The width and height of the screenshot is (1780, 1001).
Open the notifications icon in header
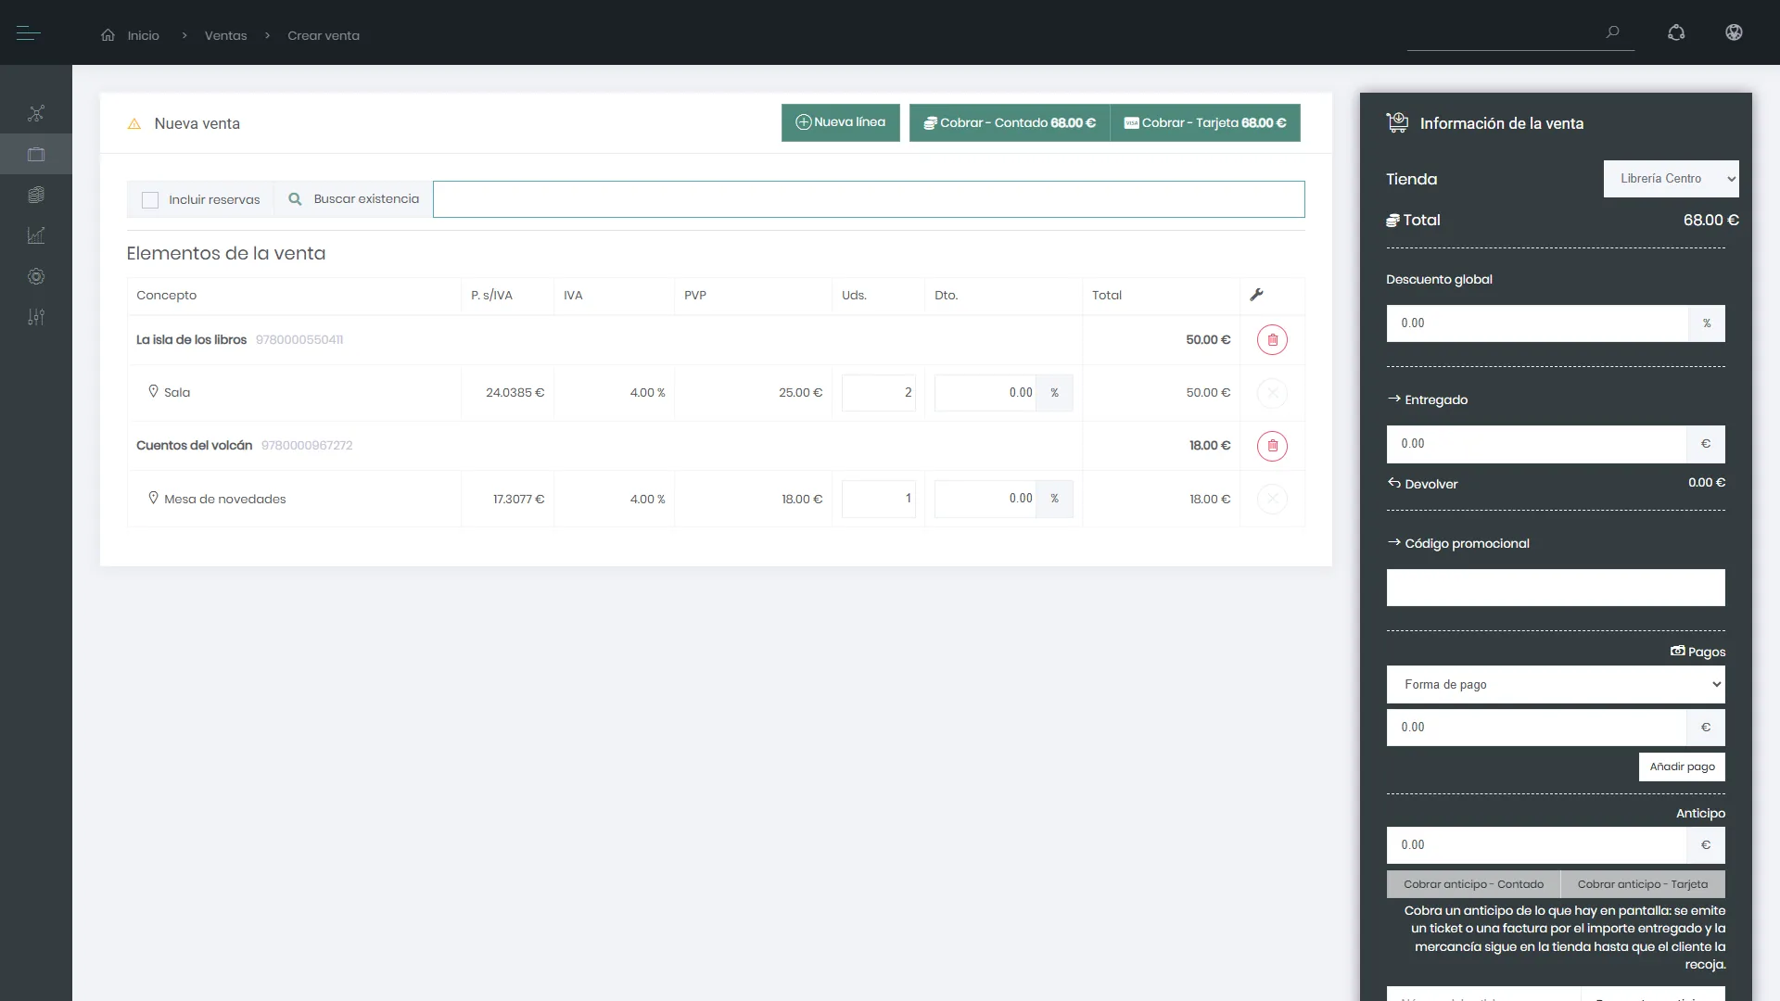pos(1676,33)
